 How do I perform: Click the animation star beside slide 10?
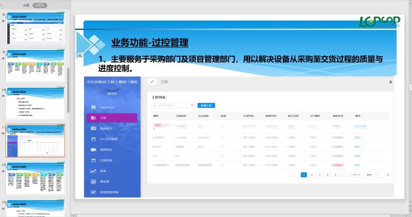tap(3, 96)
